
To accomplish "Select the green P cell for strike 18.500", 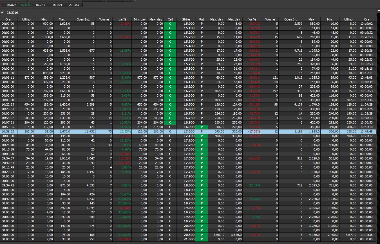I will (202, 199).
